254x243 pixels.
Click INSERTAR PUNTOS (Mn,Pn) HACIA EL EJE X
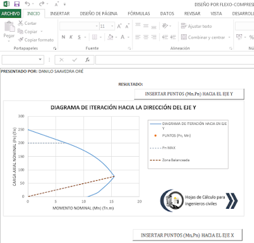click(x=187, y=235)
